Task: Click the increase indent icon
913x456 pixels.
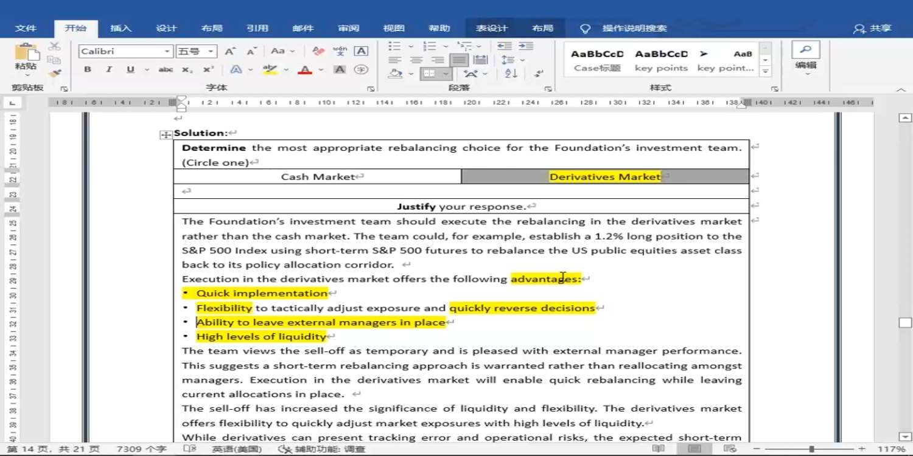Action: click(x=526, y=46)
